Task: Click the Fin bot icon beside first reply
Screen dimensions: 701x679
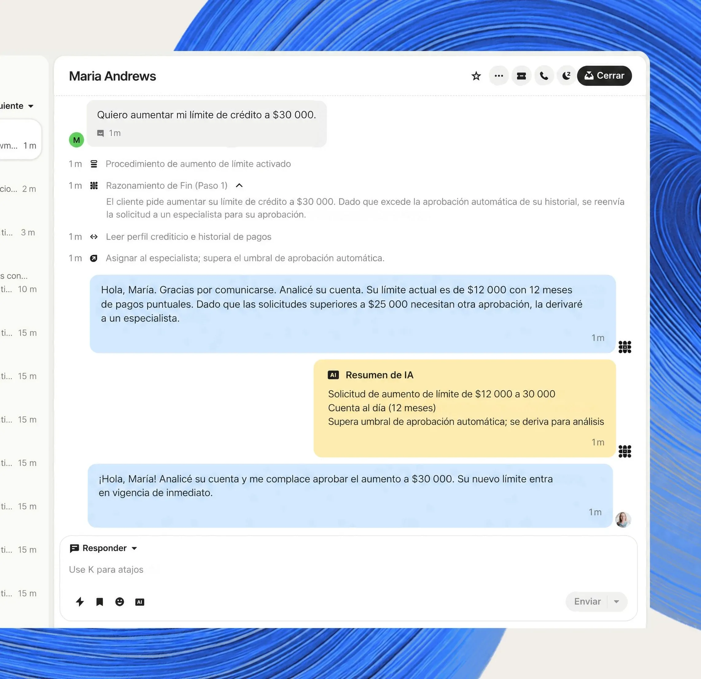Action: click(x=625, y=347)
